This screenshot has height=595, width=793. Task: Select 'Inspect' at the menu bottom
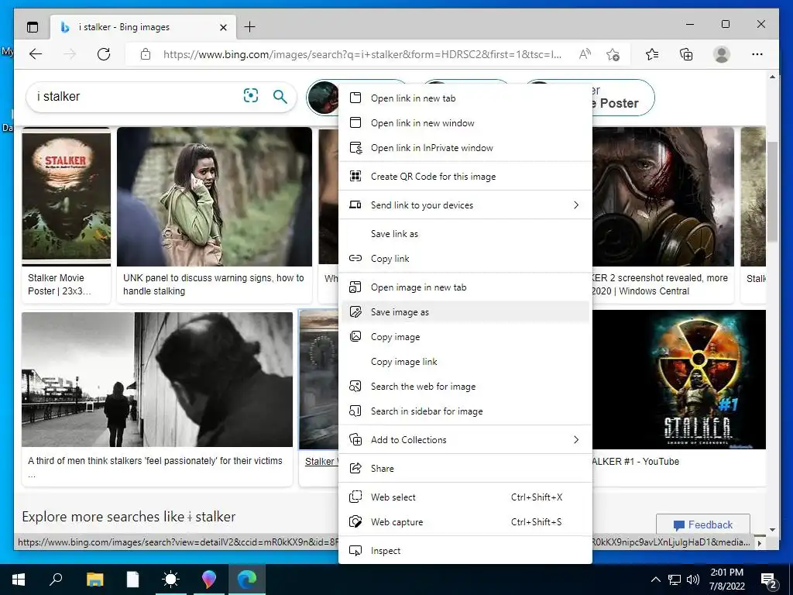click(465, 551)
